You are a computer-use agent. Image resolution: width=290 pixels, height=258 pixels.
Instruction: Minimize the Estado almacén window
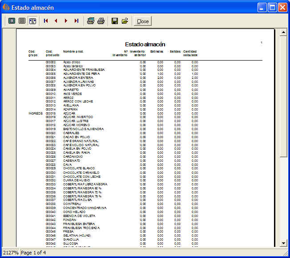pyautogui.click(x=262, y=7)
